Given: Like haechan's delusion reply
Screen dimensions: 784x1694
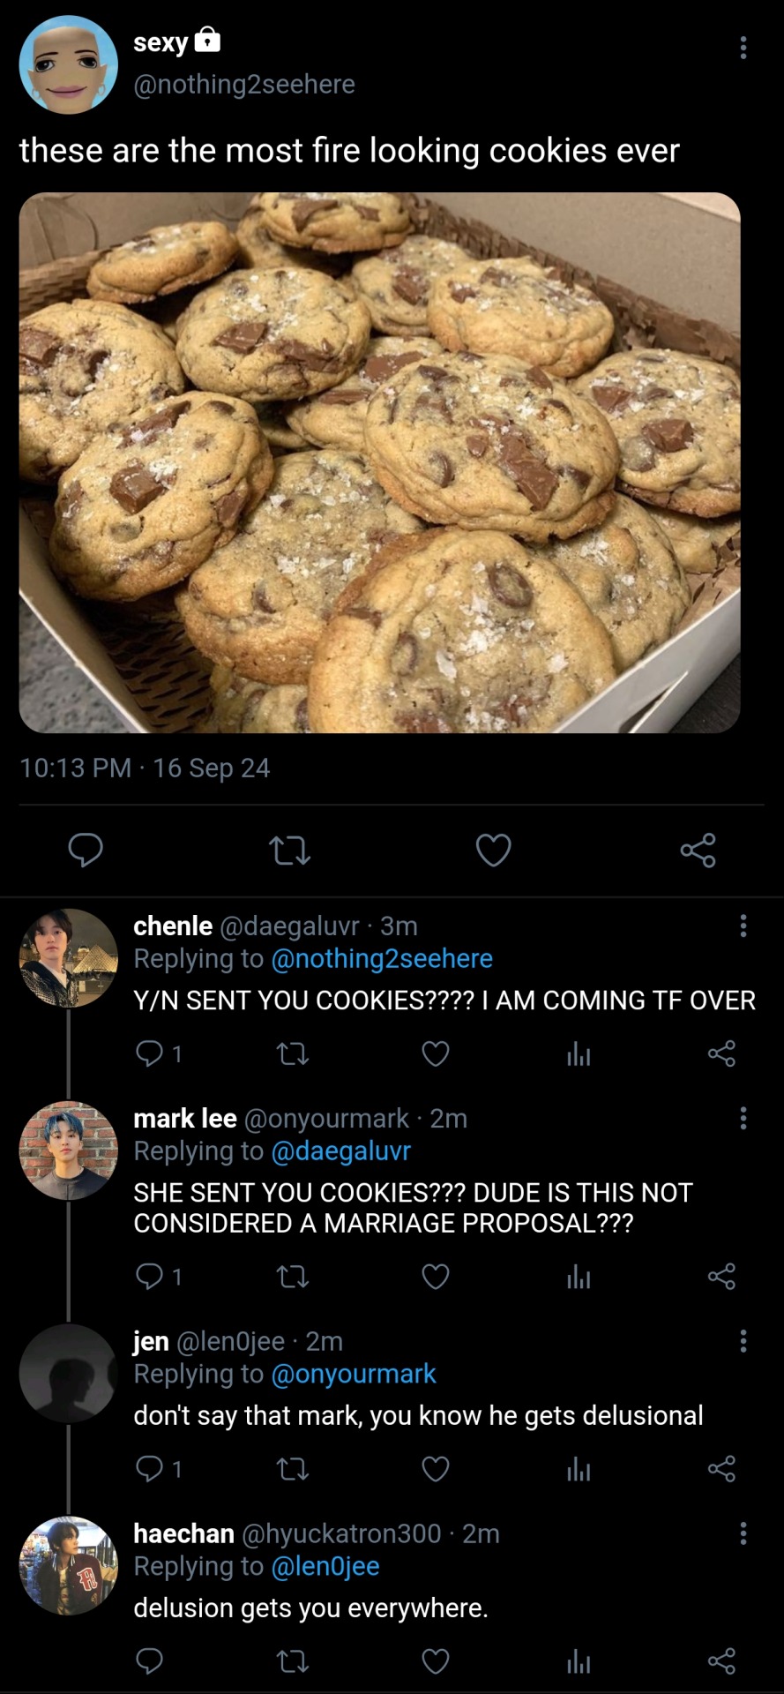Looking at the screenshot, I should tap(436, 1661).
